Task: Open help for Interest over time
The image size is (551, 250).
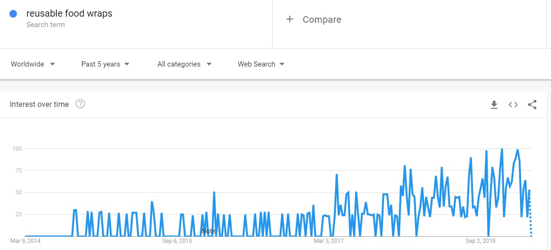Action: point(80,104)
